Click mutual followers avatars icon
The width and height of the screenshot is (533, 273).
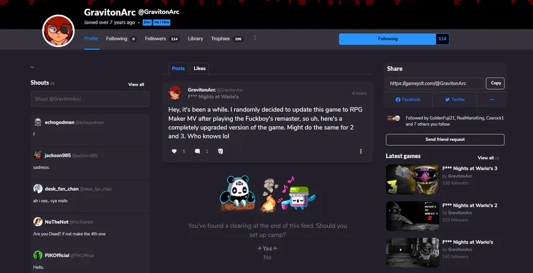(393, 118)
